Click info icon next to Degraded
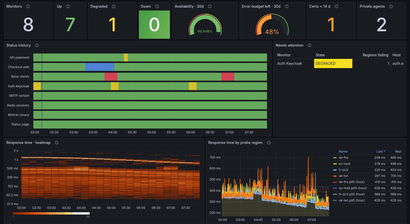 click(114, 6)
